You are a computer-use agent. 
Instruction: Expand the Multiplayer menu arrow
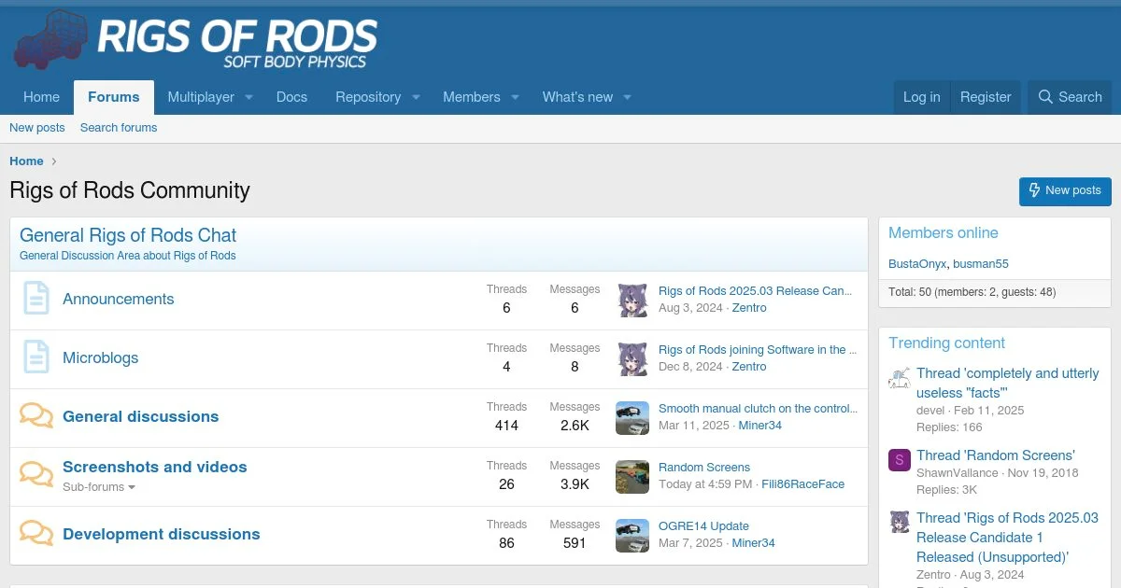coord(249,97)
